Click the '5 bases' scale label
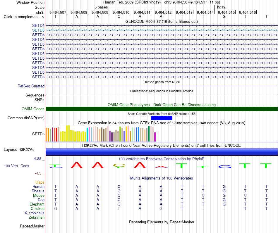This screenshot has width=278, height=233. (x=101, y=7)
